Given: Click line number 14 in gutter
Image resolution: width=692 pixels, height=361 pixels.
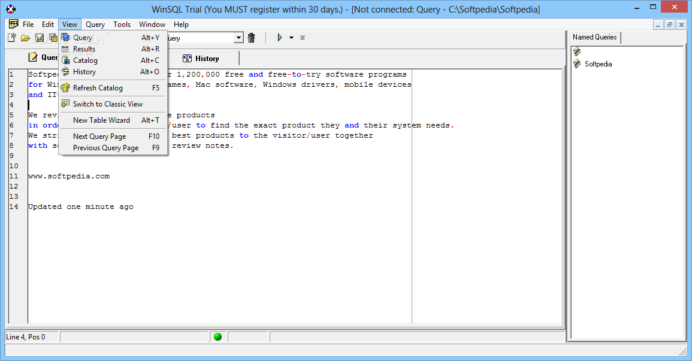Looking at the screenshot, I should coord(14,207).
